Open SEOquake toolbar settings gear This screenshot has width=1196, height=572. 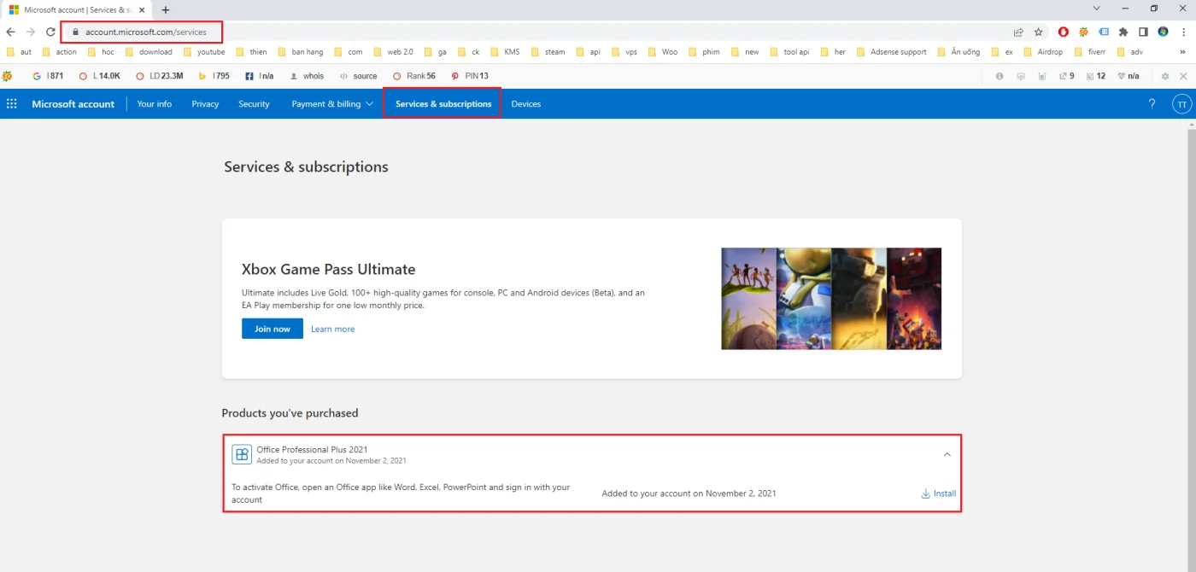1165,76
